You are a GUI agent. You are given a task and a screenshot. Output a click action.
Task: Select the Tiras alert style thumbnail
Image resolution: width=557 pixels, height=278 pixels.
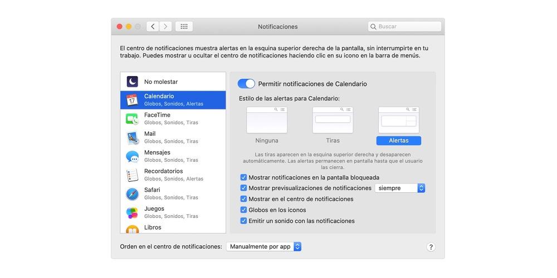click(333, 120)
